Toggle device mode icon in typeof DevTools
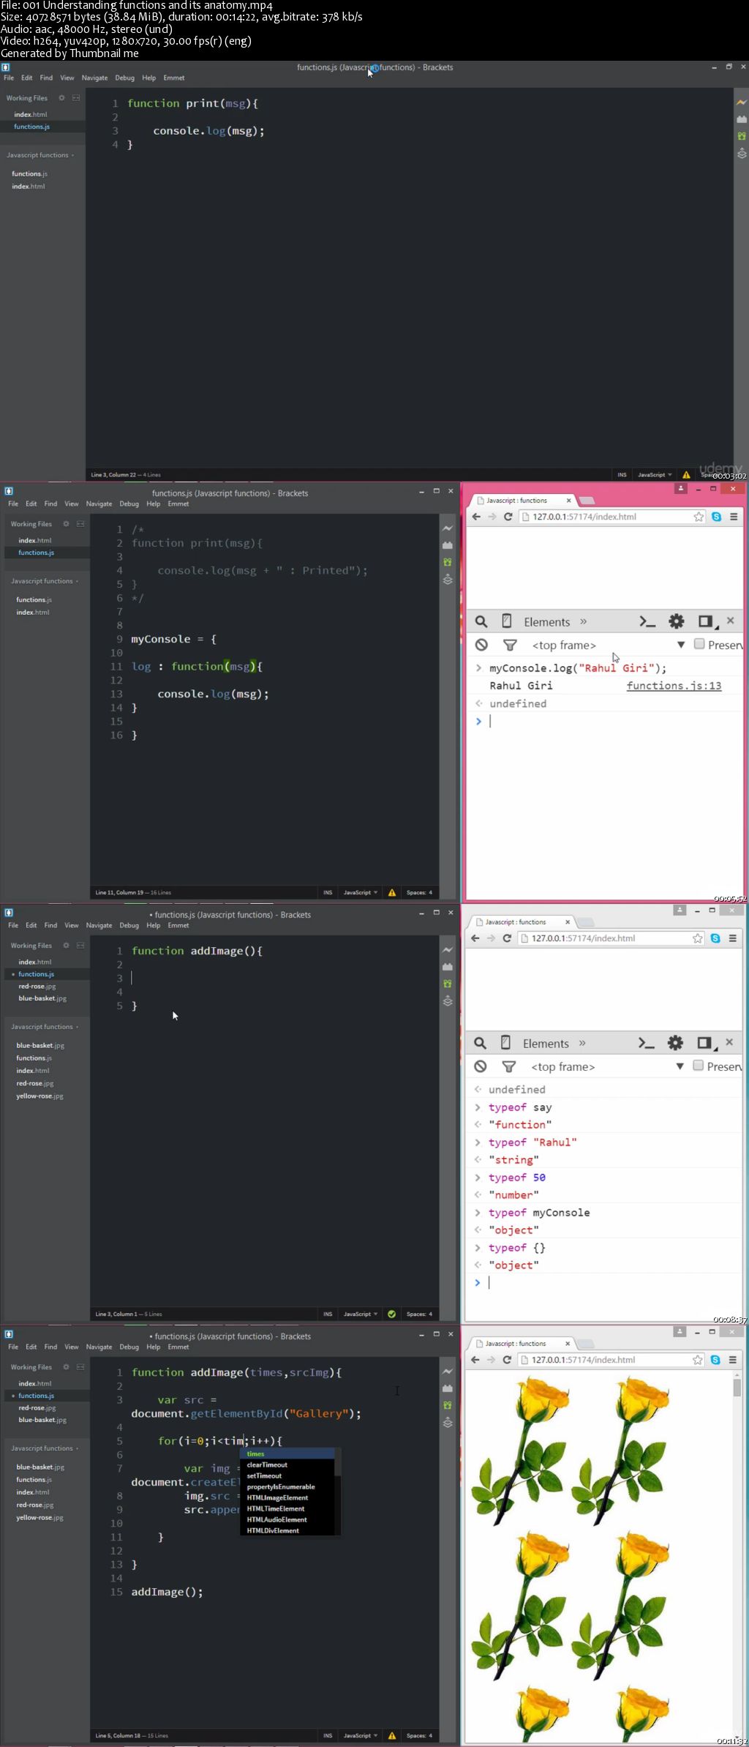This screenshot has height=1747, width=749. point(505,1043)
